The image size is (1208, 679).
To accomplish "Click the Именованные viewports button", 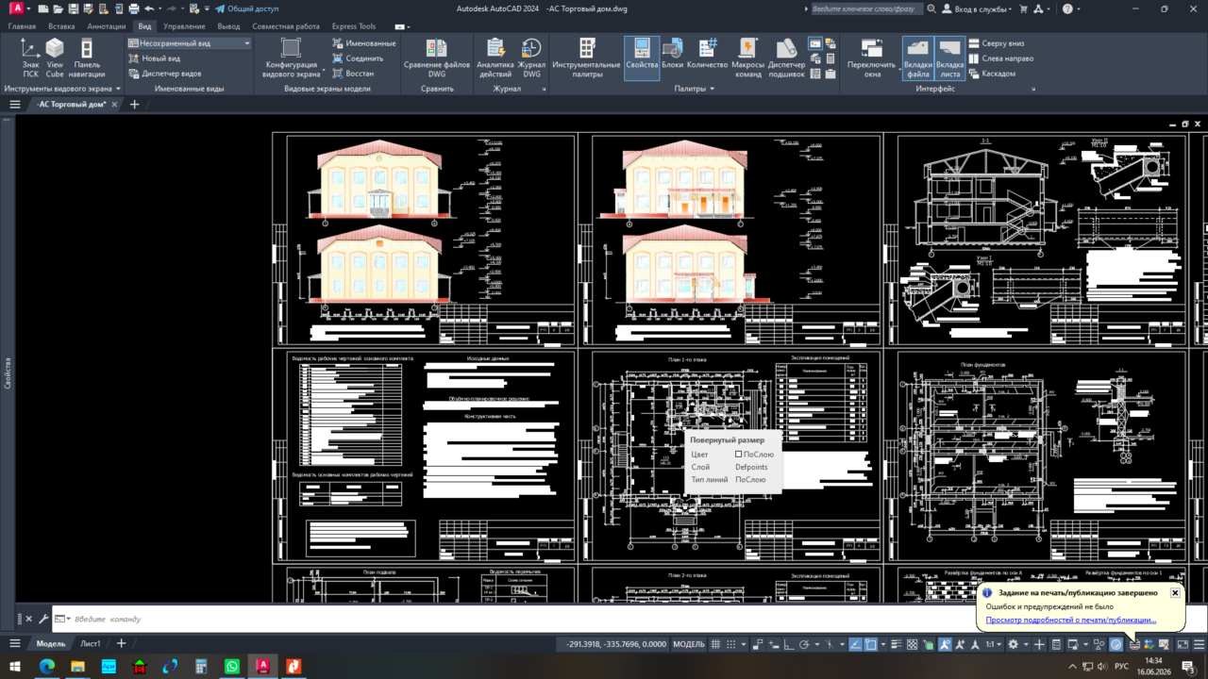I will [364, 43].
